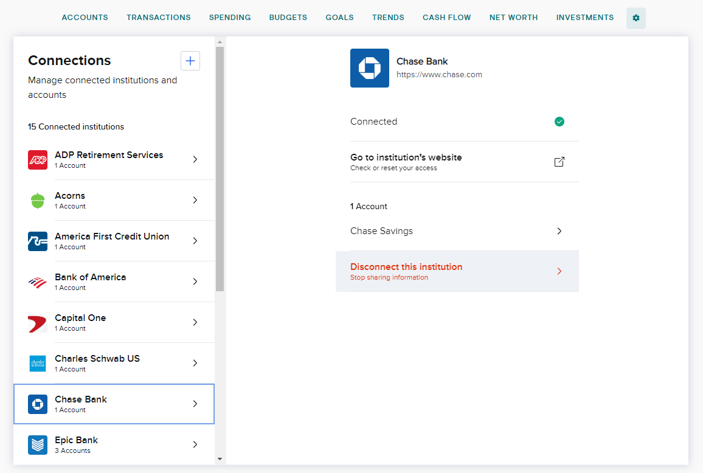
Task: Go to the Spending tab
Action: coord(230,18)
